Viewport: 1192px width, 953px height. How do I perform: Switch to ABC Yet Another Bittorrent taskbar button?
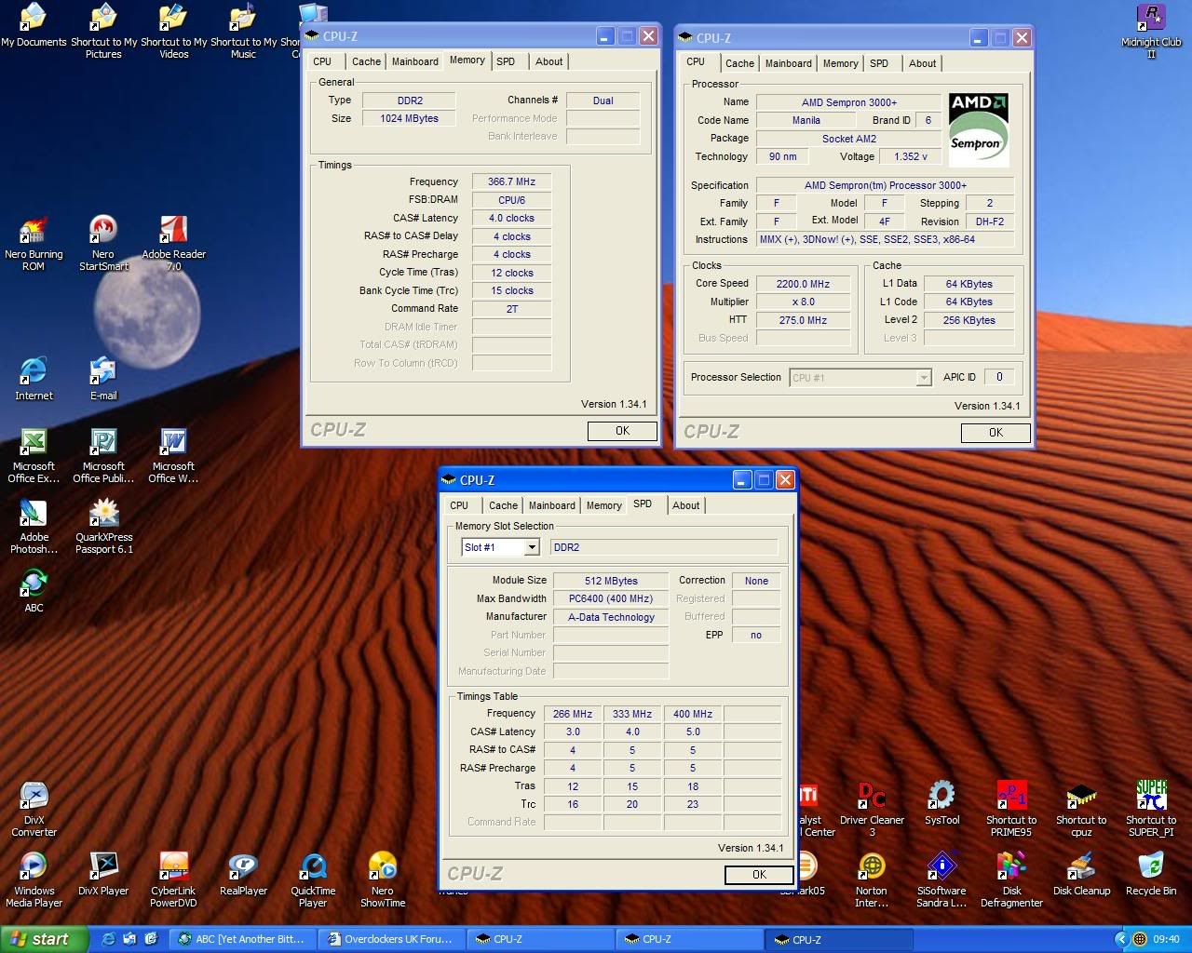(x=242, y=939)
